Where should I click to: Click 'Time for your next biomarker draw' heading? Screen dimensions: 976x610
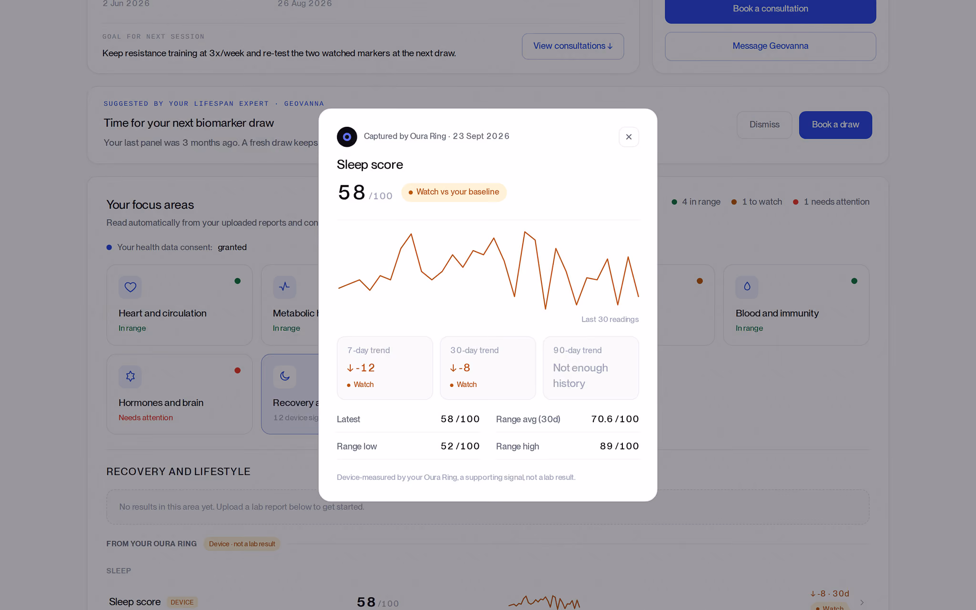point(189,123)
